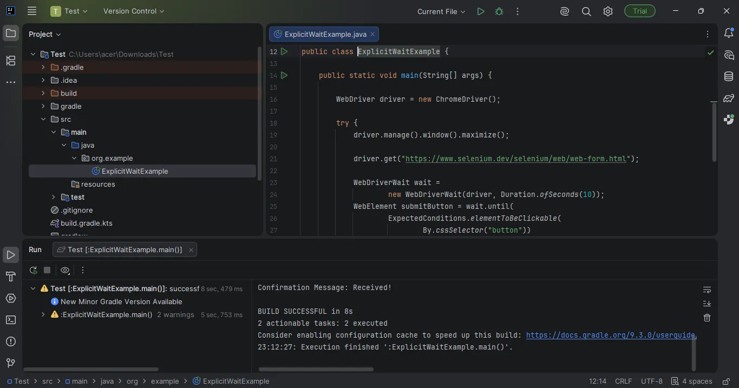This screenshot has height=388, width=739.
Task: Open the 4 spaces indent setting
Action: tap(691, 381)
